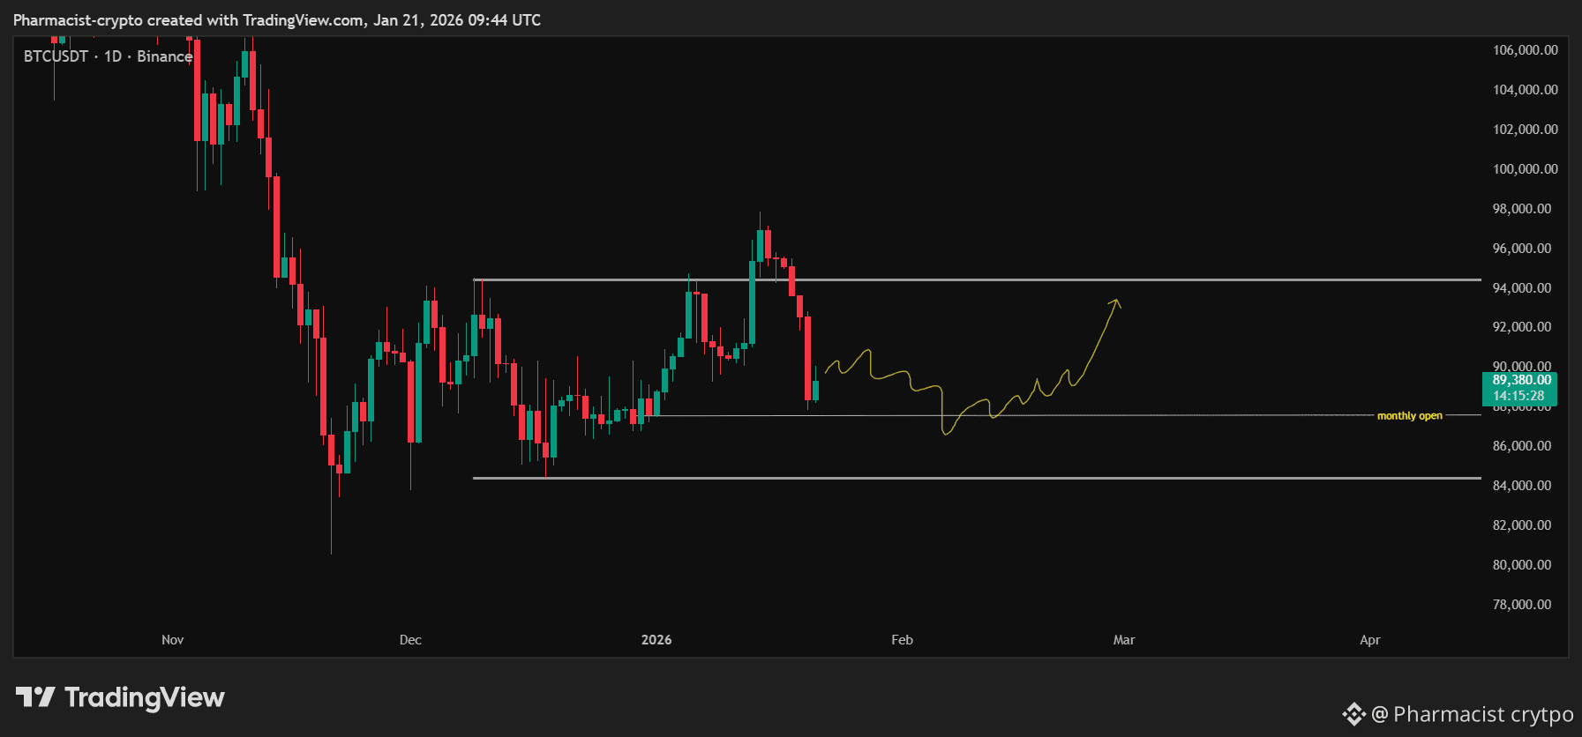Click the Mar label on the time axis

tap(1124, 640)
